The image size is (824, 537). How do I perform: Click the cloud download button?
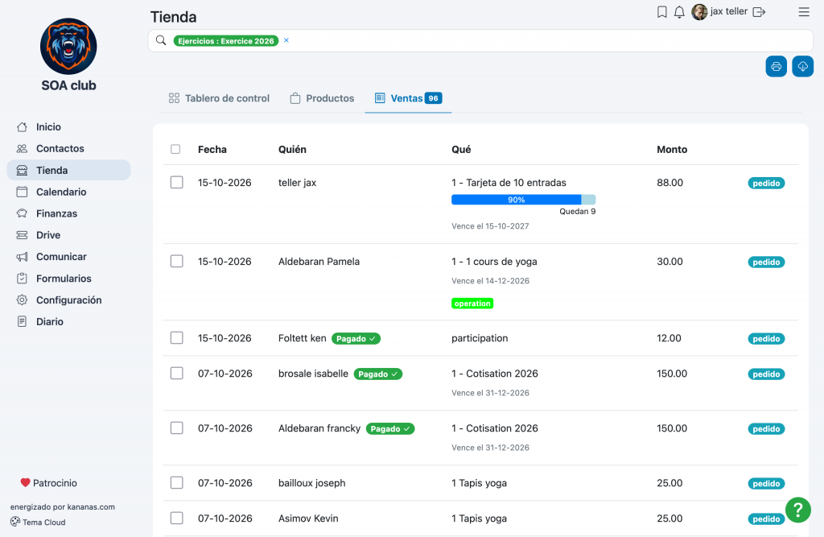pos(803,66)
